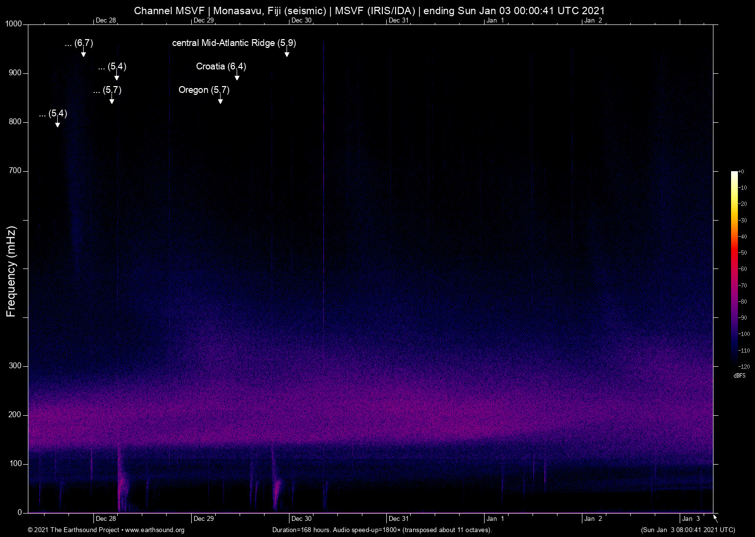Click the cursor arrow icon at bottom-right of plot
This screenshot has height=537, width=755.
tap(715, 518)
